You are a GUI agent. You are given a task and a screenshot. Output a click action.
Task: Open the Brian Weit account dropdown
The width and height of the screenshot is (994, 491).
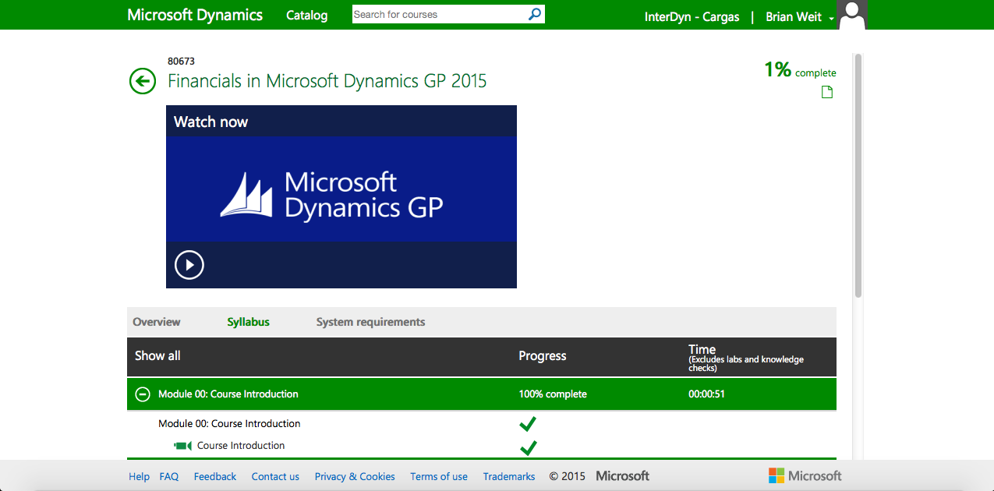pyautogui.click(x=800, y=17)
